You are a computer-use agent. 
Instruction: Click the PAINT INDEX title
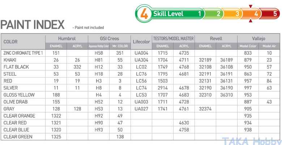[x=33, y=25]
